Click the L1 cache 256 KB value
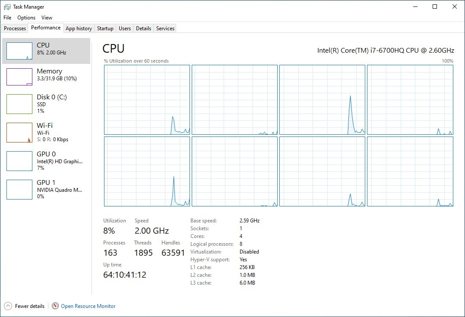465x317 pixels. click(247, 267)
